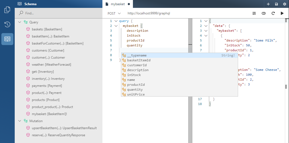Select basketForCustomer(...) schema field

57,43
